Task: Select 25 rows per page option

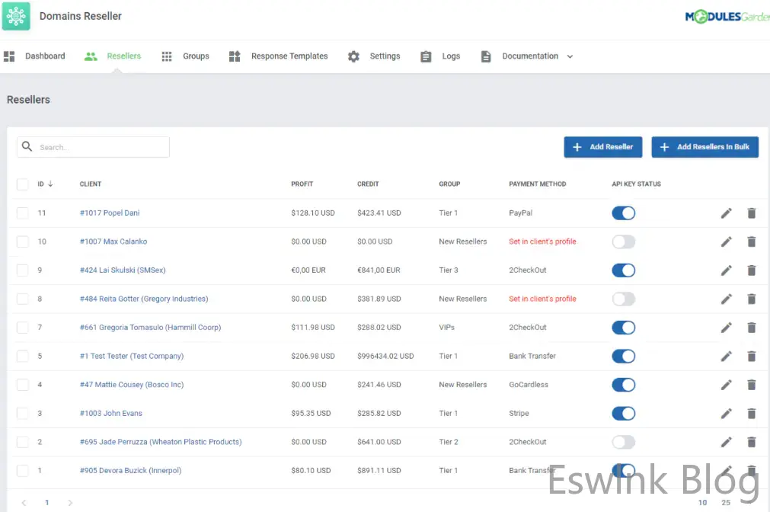Action: pyautogui.click(x=726, y=503)
